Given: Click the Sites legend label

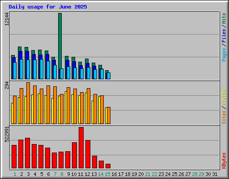Looking at the screenshot, I should tap(224, 117).
